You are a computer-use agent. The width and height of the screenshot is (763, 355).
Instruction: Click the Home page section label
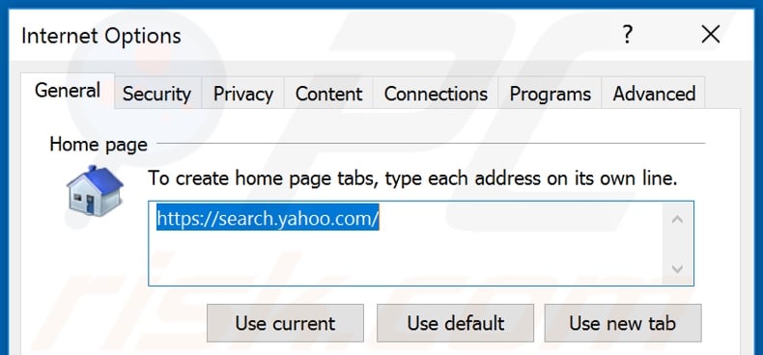99,145
